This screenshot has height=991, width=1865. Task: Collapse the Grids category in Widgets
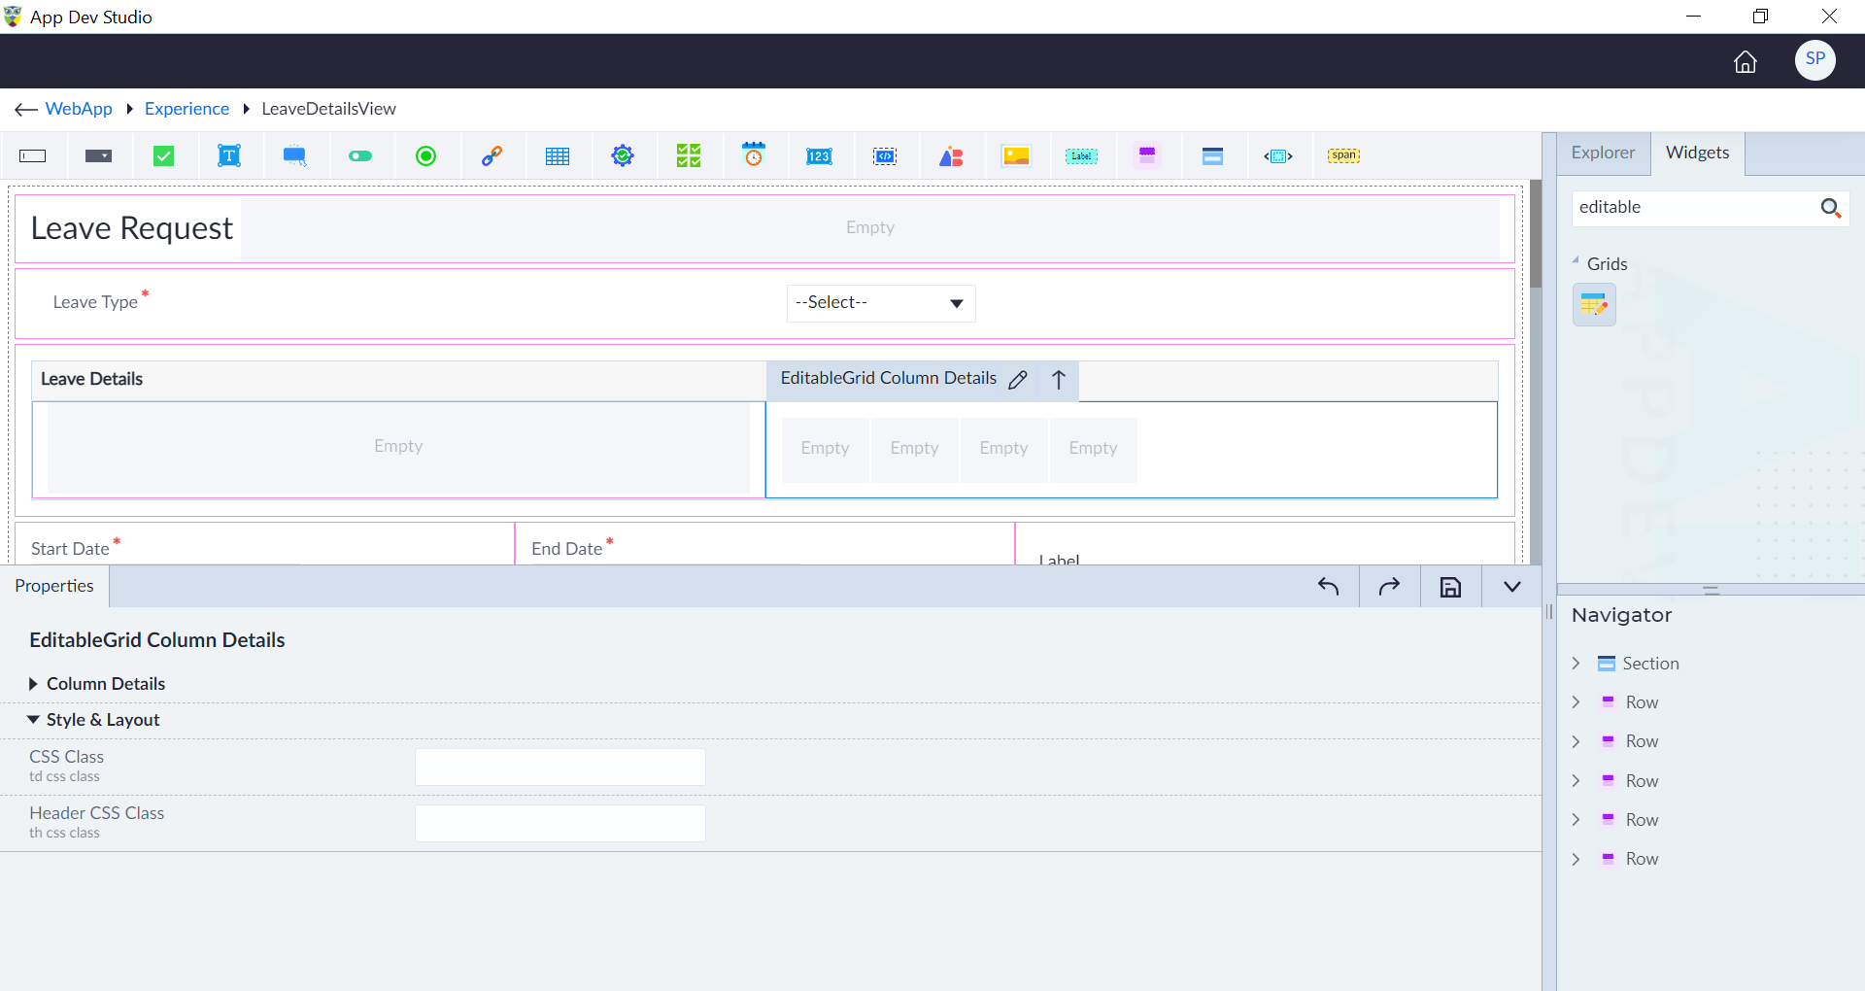tap(1576, 261)
